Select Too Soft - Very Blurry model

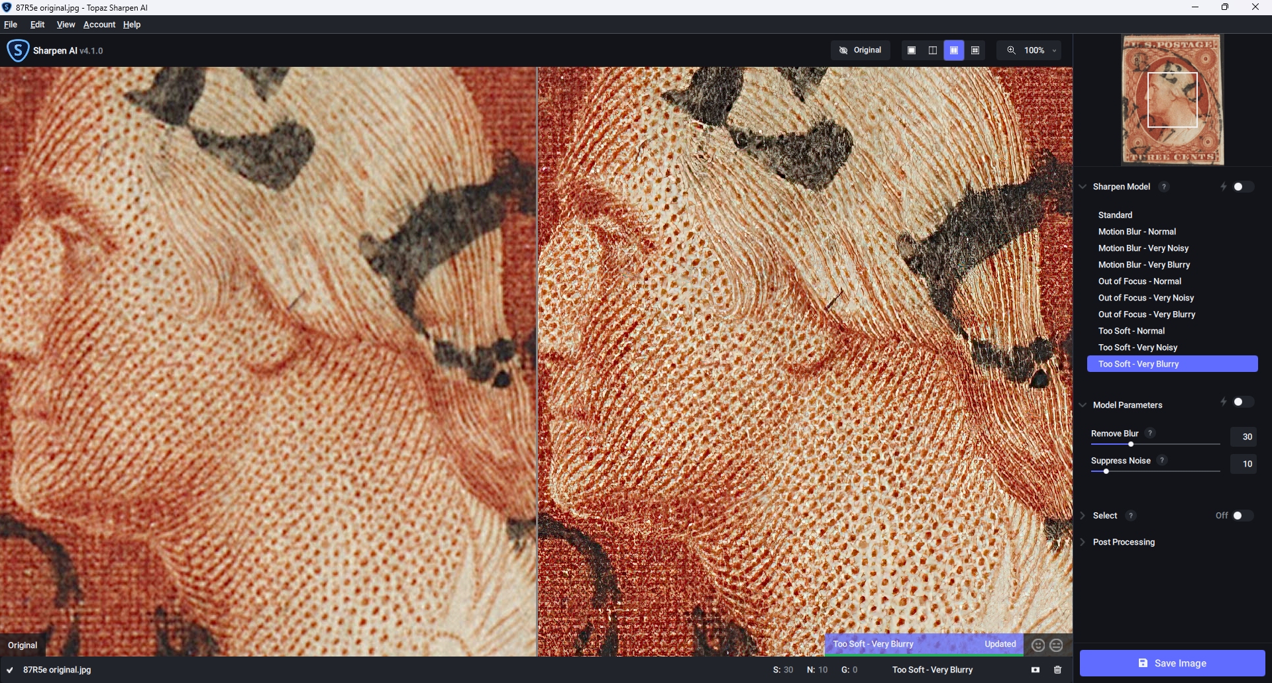pyautogui.click(x=1173, y=364)
